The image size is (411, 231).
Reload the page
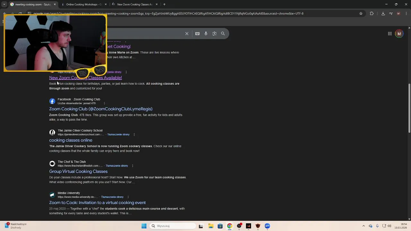tap(20, 13)
